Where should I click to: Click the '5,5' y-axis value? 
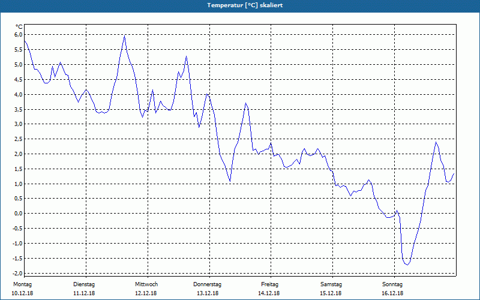pyautogui.click(x=19, y=50)
